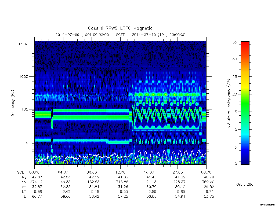
Task: Click the 35 dB color bar label
Action: click(235, 42)
